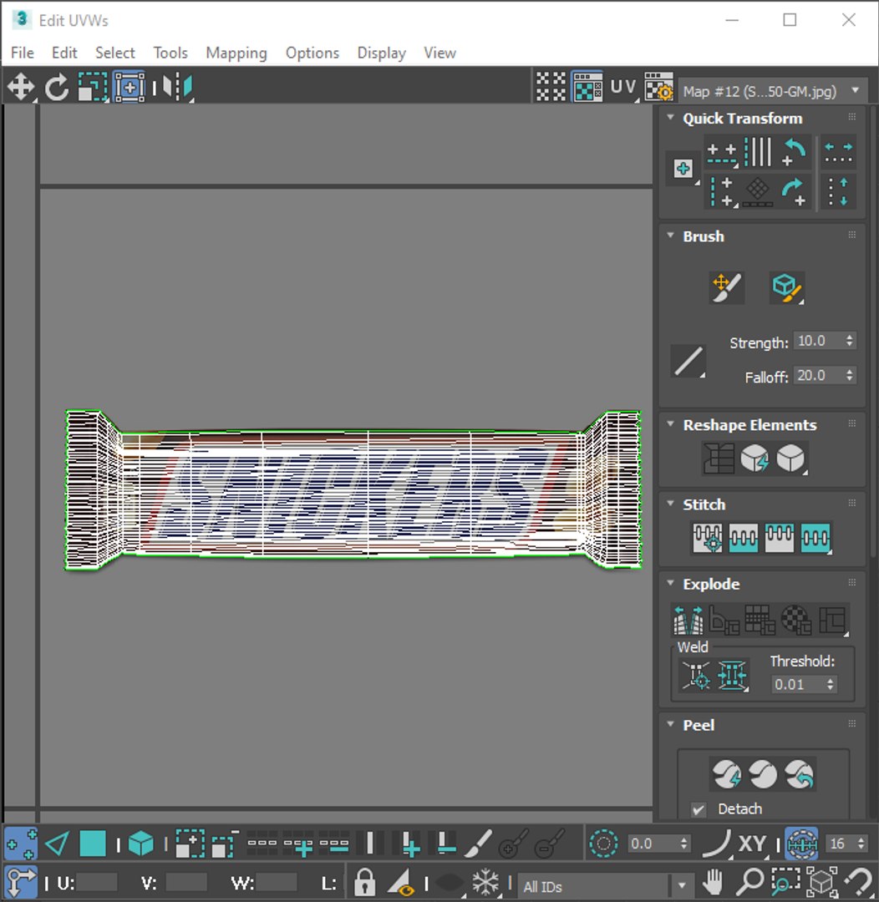Enable Edge sub-object mode triangle icon
Screen dimensions: 879x902
(57, 844)
